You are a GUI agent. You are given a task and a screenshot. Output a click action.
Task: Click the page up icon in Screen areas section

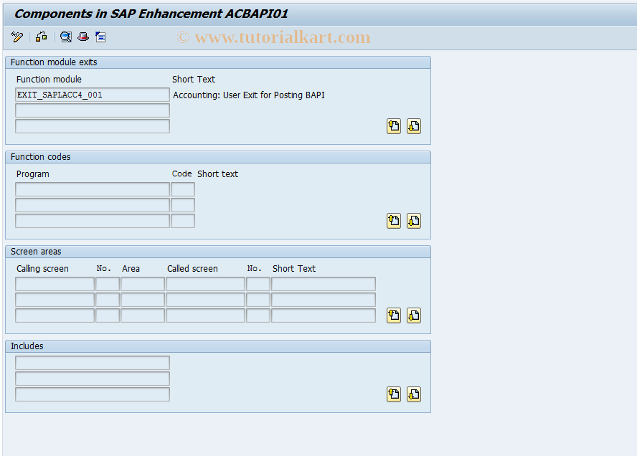(x=393, y=315)
